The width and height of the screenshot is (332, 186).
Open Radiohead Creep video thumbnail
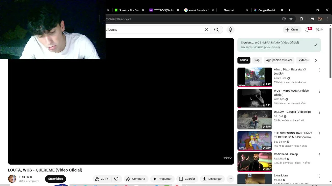click(255, 162)
